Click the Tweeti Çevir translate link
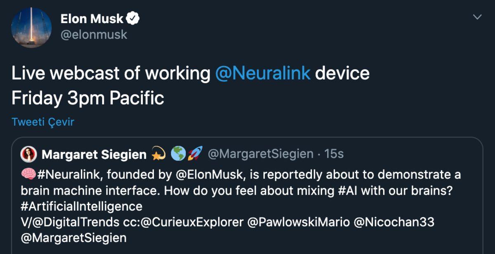The height and width of the screenshot is (254, 495). tap(42, 122)
